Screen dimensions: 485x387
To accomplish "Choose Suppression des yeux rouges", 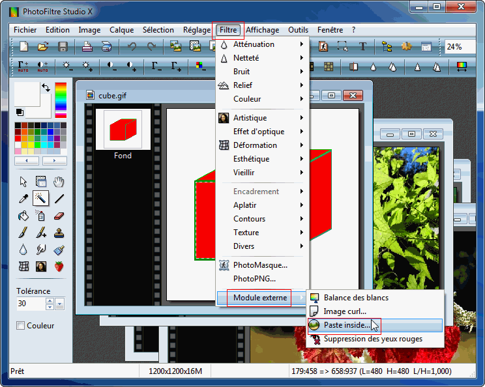I will pyautogui.click(x=375, y=339).
